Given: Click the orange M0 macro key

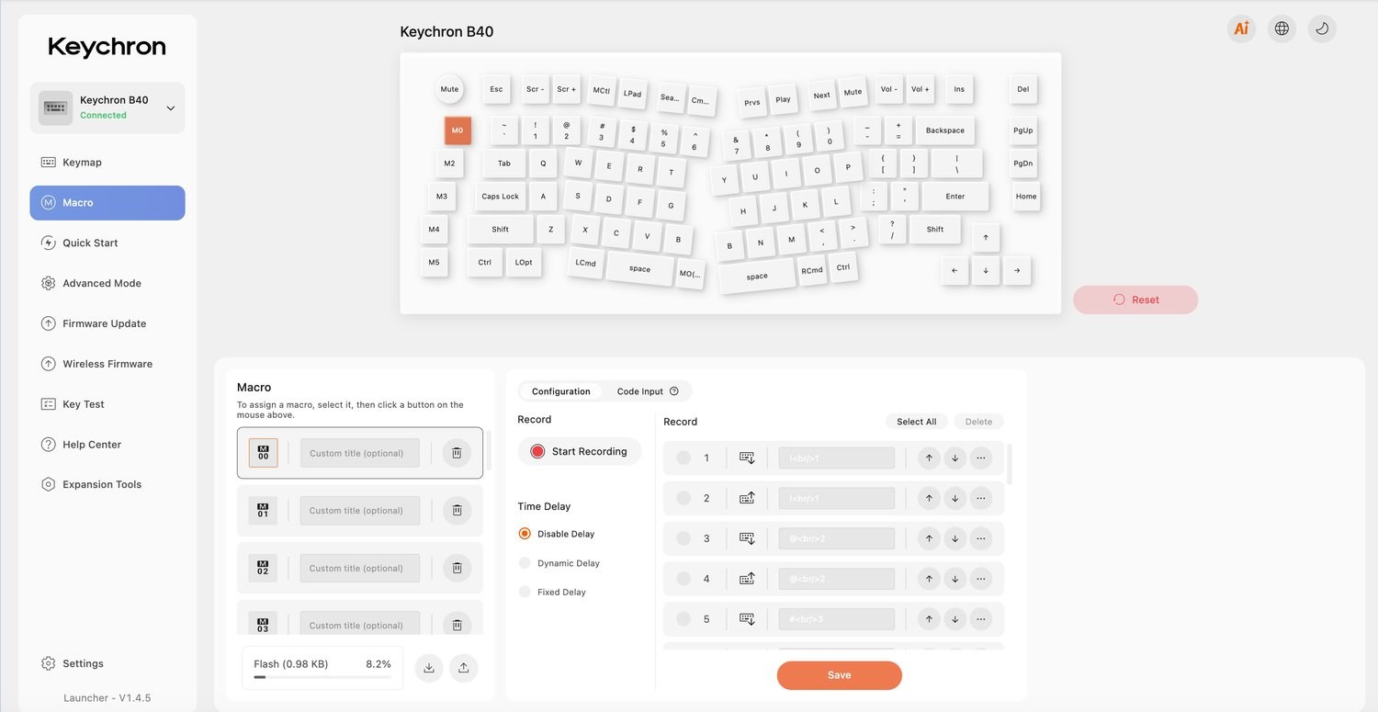Looking at the screenshot, I should 457,130.
